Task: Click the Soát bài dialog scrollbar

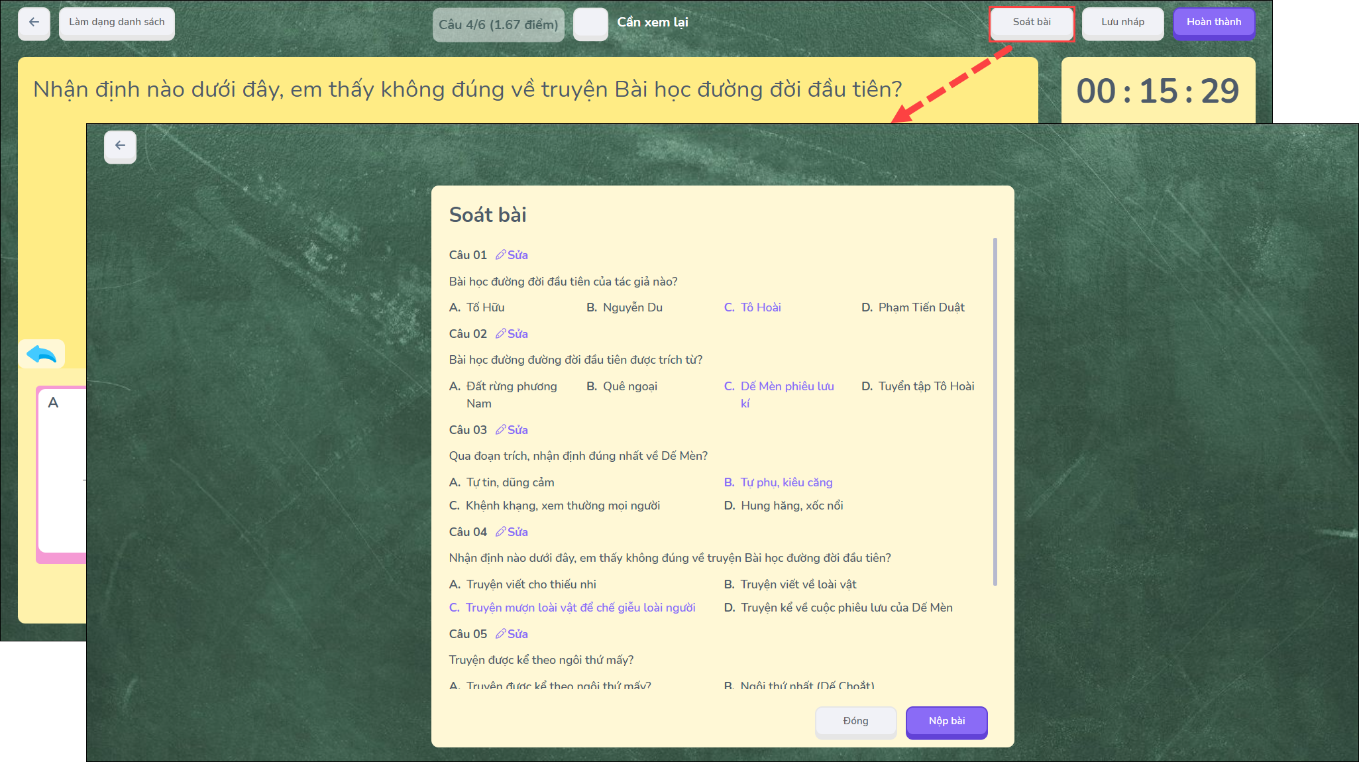Action: 995,411
